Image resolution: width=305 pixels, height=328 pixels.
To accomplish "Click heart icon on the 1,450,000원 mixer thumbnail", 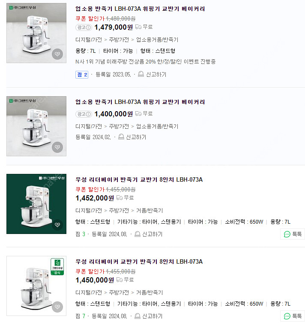I will click(x=57, y=307).
